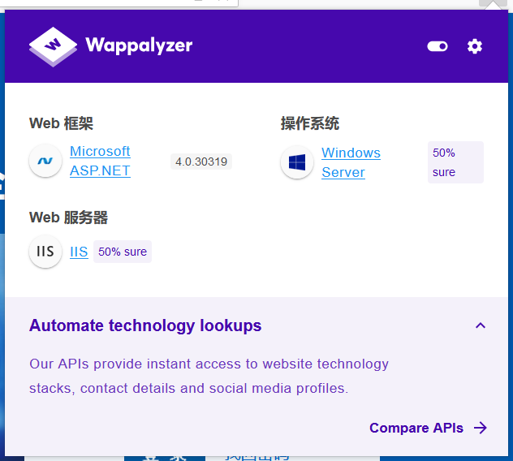
Task: Click the Microsoft ASP.NET logo icon
Action: pyautogui.click(x=45, y=161)
